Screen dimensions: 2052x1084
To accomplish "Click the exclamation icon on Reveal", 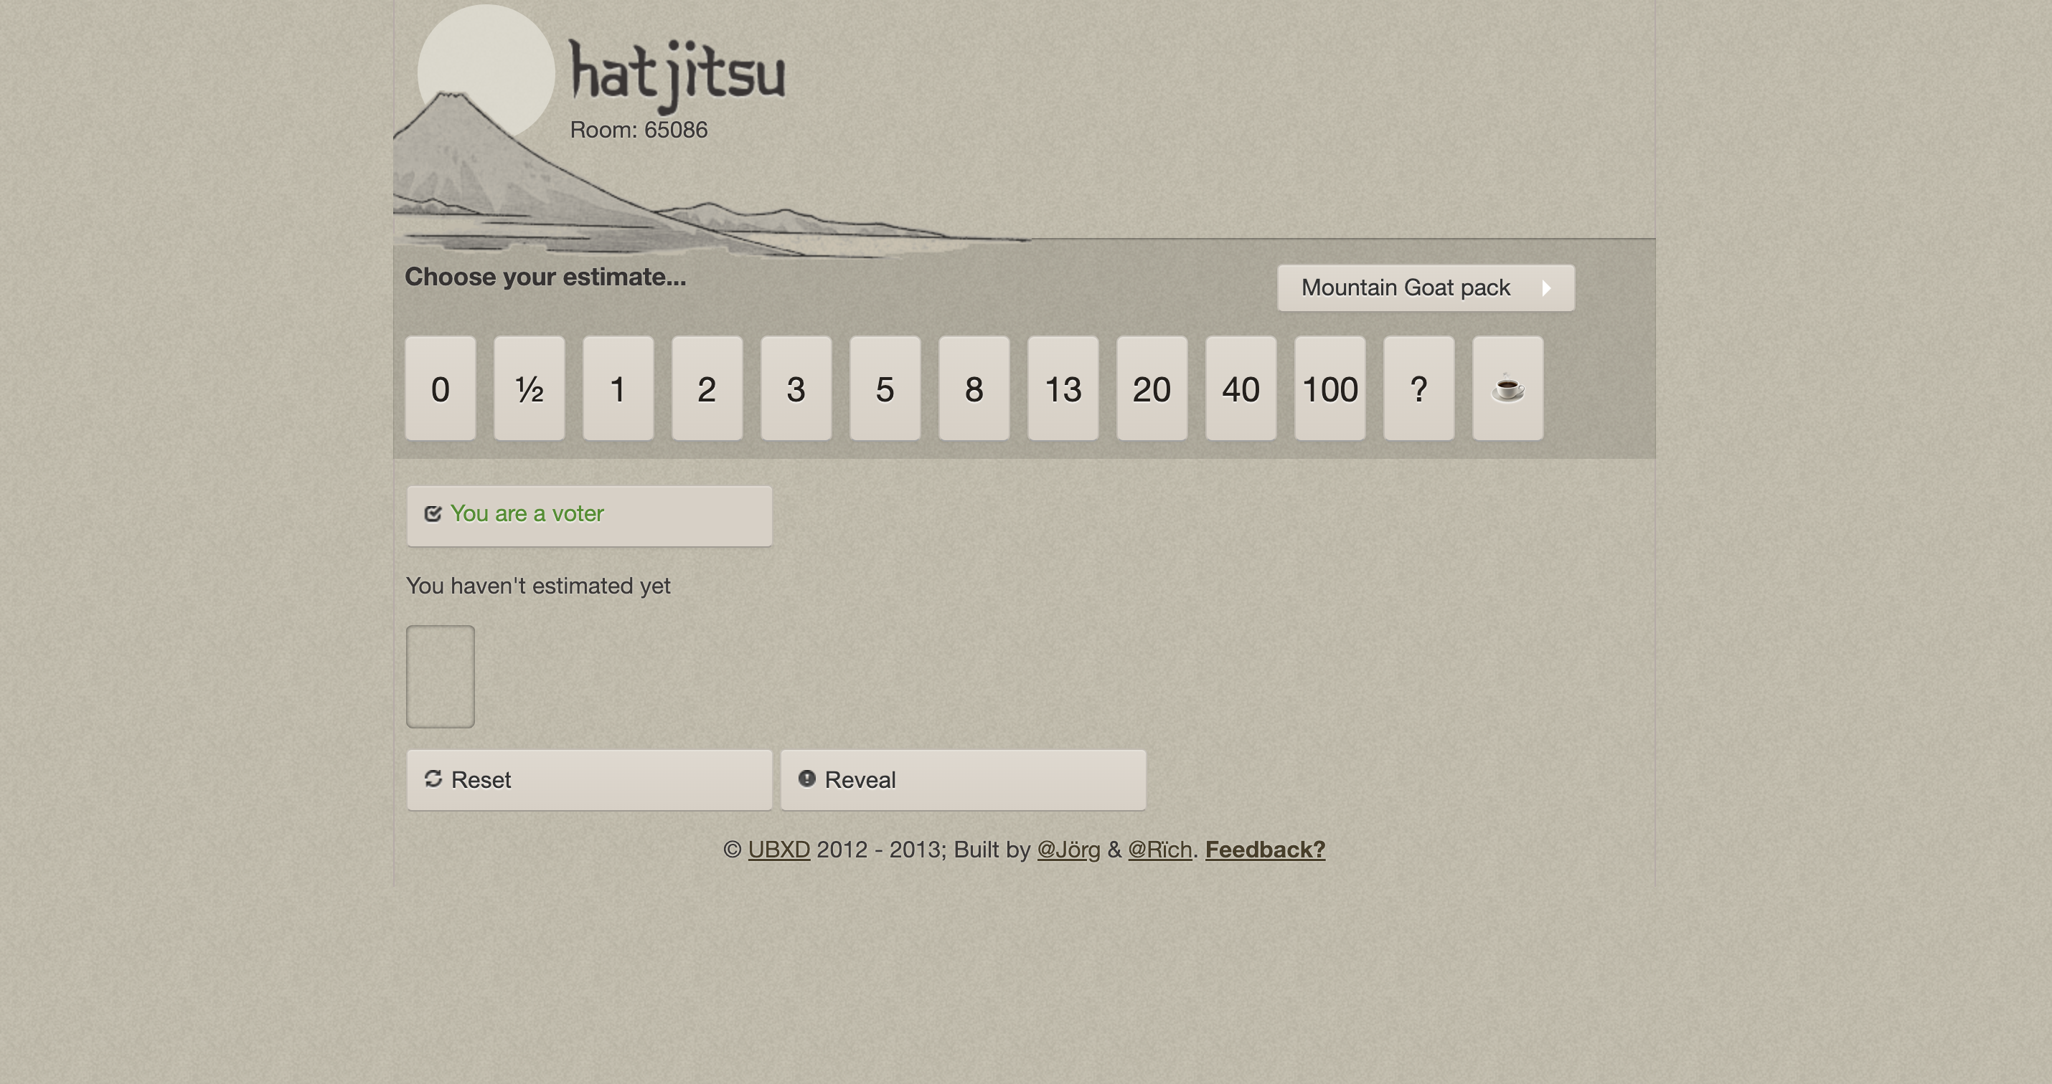I will (x=806, y=779).
